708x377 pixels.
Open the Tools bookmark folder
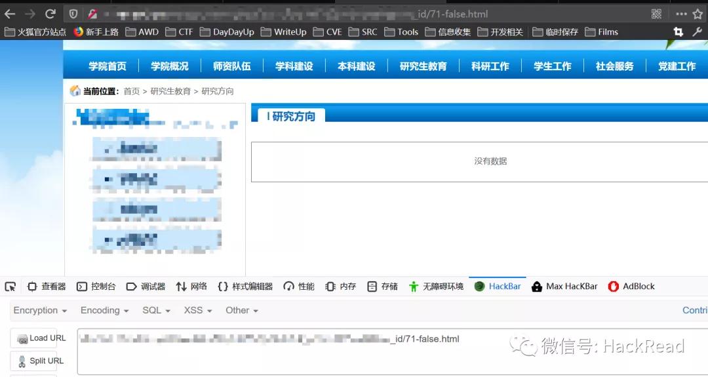click(401, 32)
